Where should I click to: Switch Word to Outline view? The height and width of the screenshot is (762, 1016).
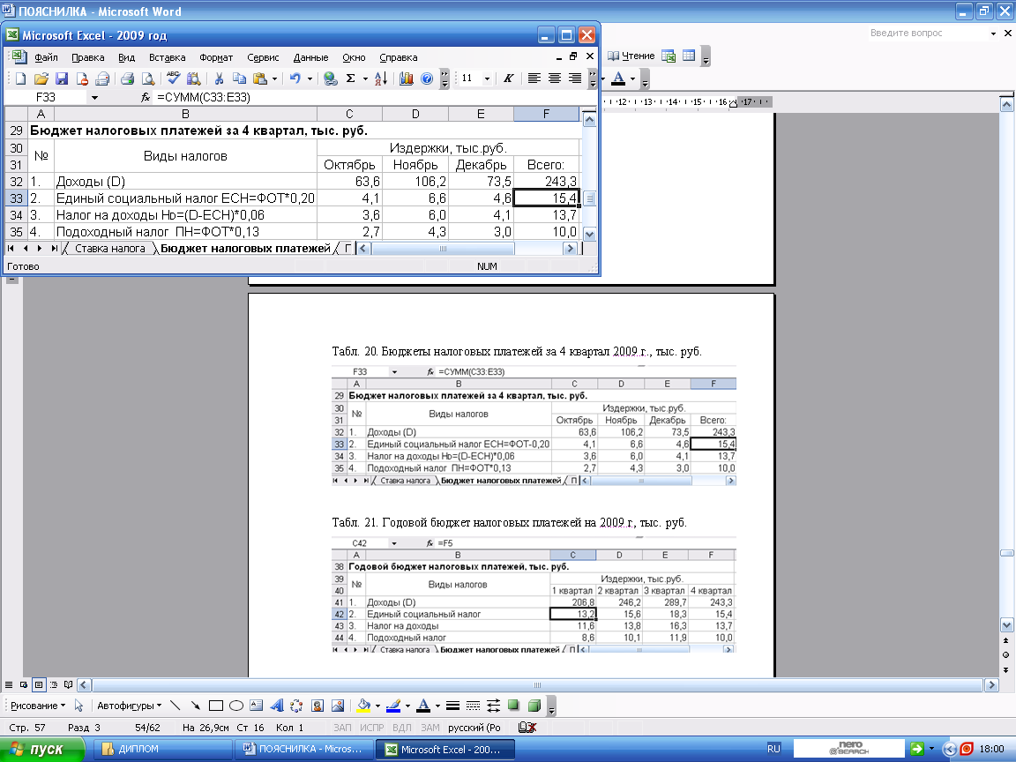click(53, 685)
